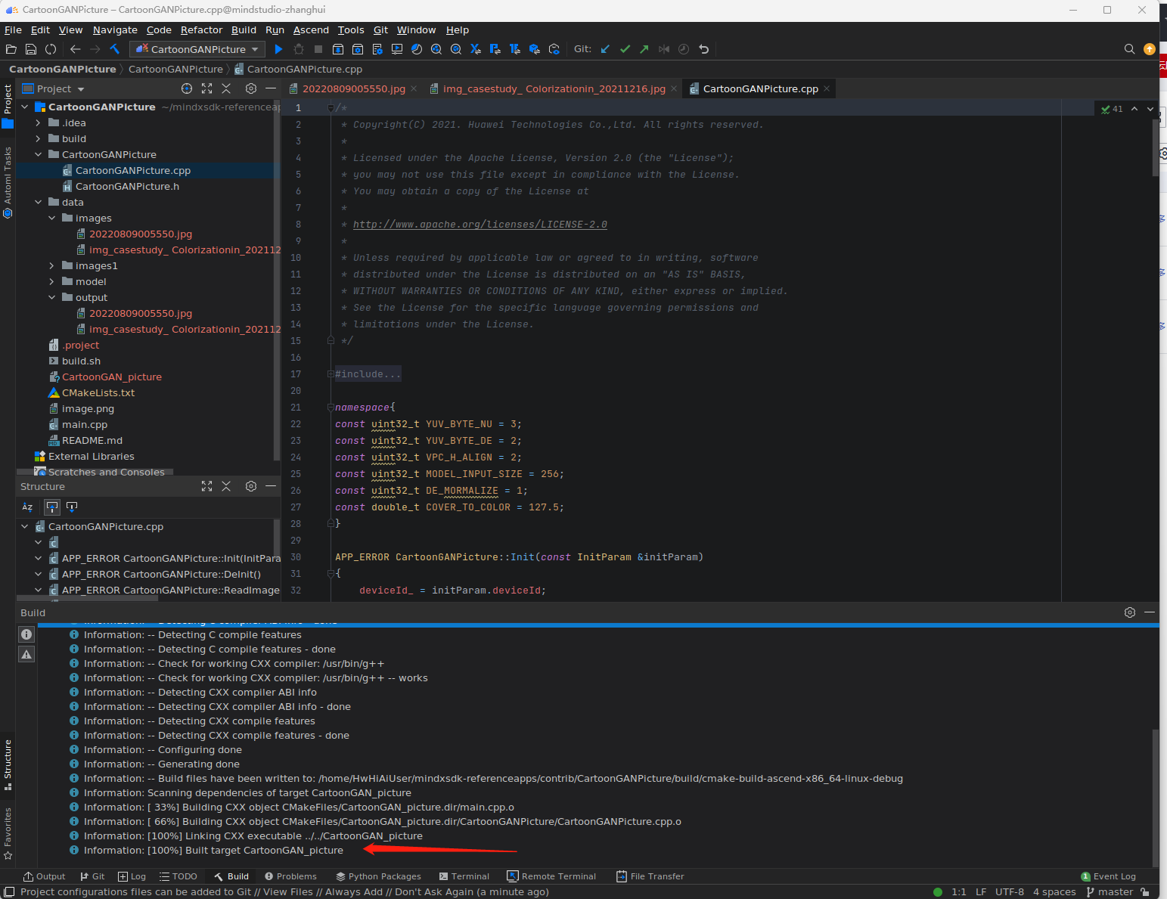Open main.cpp in the project tree

click(84, 424)
